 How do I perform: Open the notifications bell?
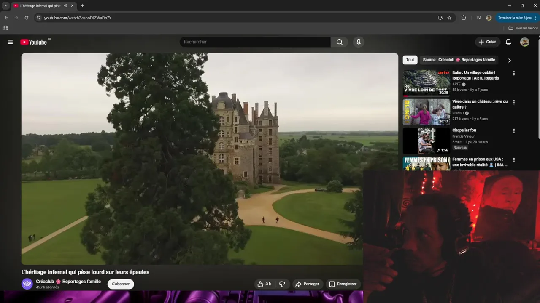tap(508, 42)
